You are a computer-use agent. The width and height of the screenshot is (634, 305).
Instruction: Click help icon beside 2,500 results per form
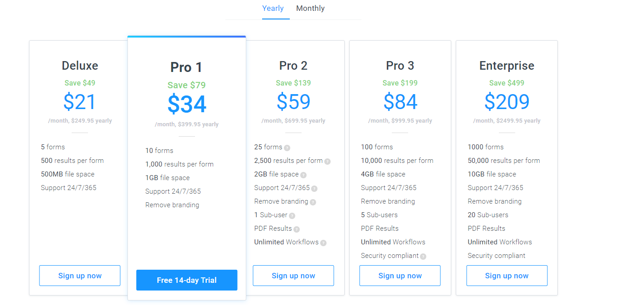click(x=327, y=161)
